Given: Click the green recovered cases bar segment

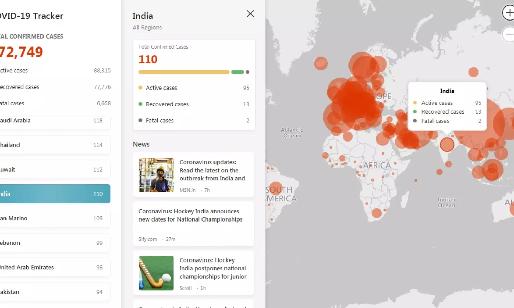Looking at the screenshot, I should pyautogui.click(x=237, y=72).
